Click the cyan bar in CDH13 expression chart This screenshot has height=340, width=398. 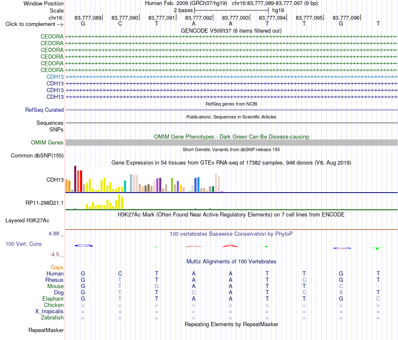(x=125, y=186)
